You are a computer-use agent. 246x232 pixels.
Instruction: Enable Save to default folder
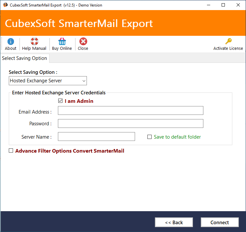pyautogui.click(x=150, y=137)
